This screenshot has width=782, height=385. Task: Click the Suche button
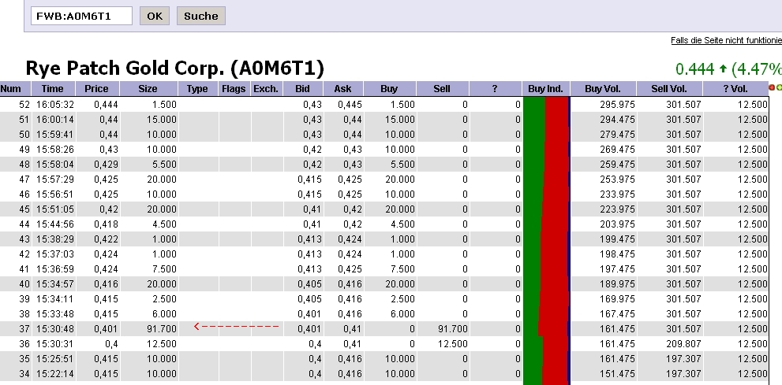pos(201,16)
